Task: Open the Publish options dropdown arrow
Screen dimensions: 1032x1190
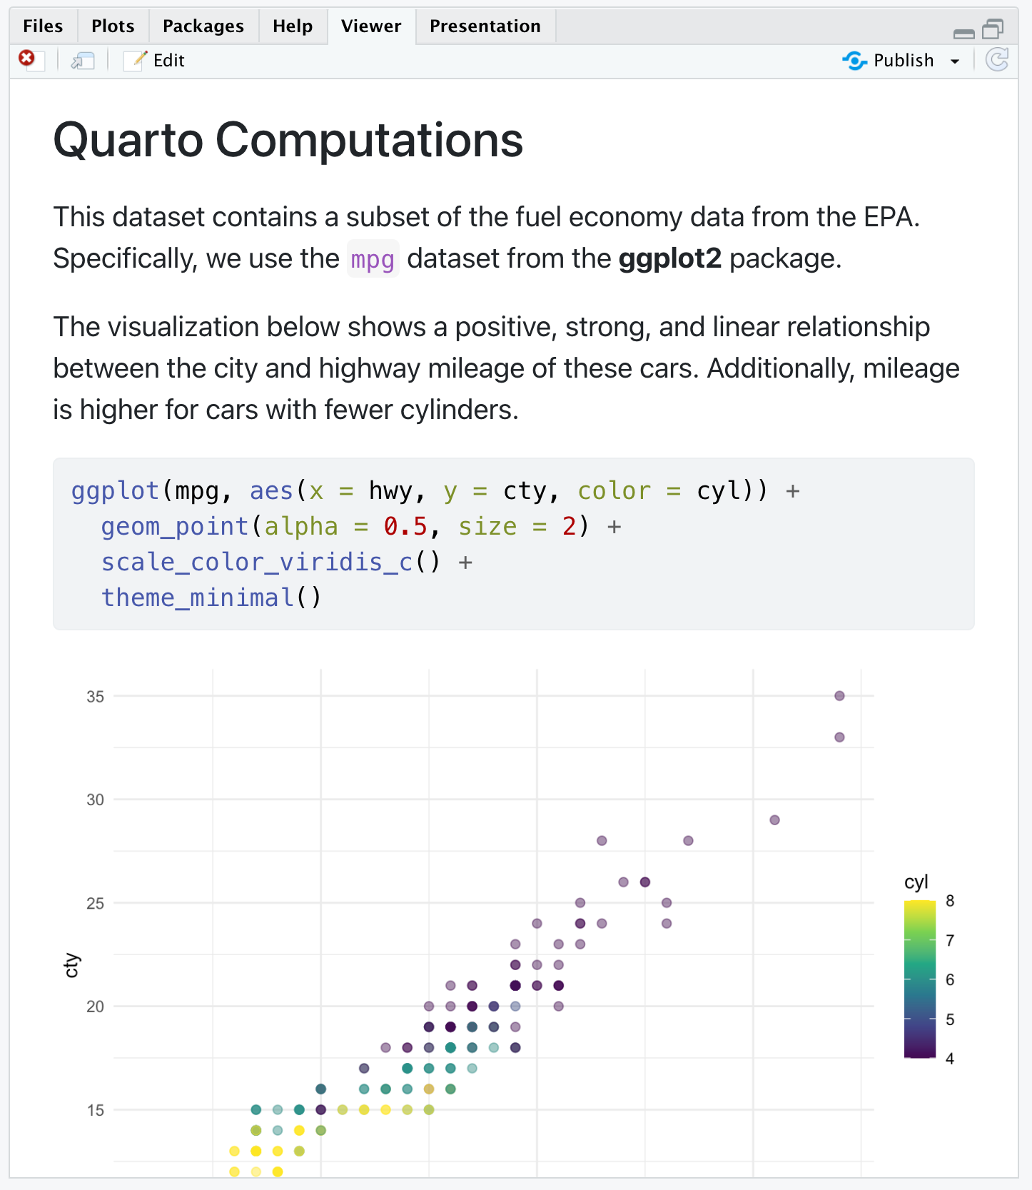Action: tap(956, 61)
